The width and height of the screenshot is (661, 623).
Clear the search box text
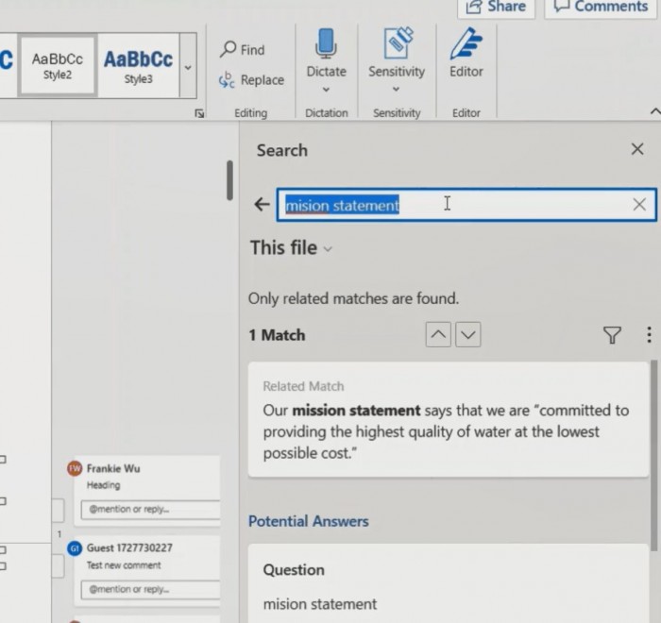(639, 205)
